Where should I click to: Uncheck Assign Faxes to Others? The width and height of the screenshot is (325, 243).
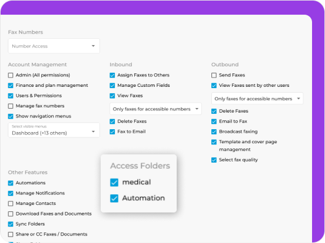coord(112,75)
